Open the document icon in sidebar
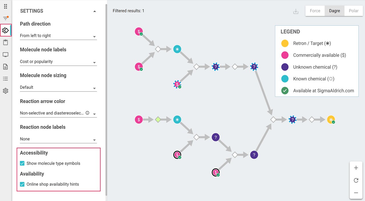Screen dimensions: 365x201 tap(5, 67)
